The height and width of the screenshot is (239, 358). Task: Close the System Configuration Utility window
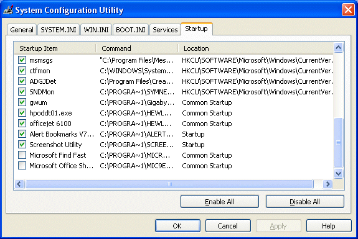click(348, 10)
